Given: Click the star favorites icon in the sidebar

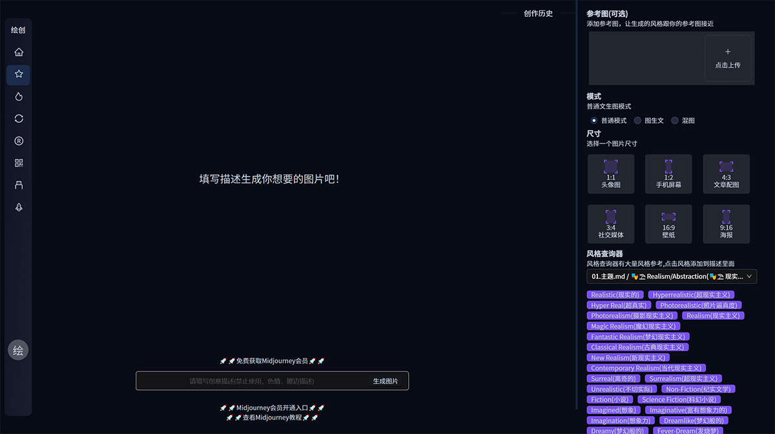Looking at the screenshot, I should (18, 74).
